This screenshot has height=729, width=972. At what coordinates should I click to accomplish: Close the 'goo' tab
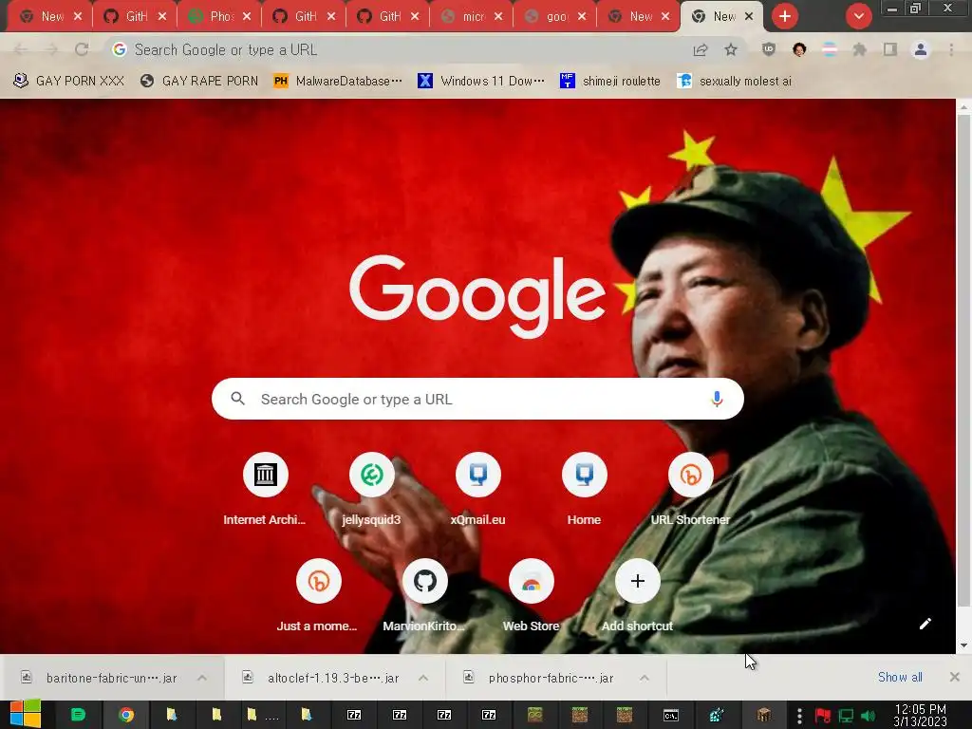[582, 16]
